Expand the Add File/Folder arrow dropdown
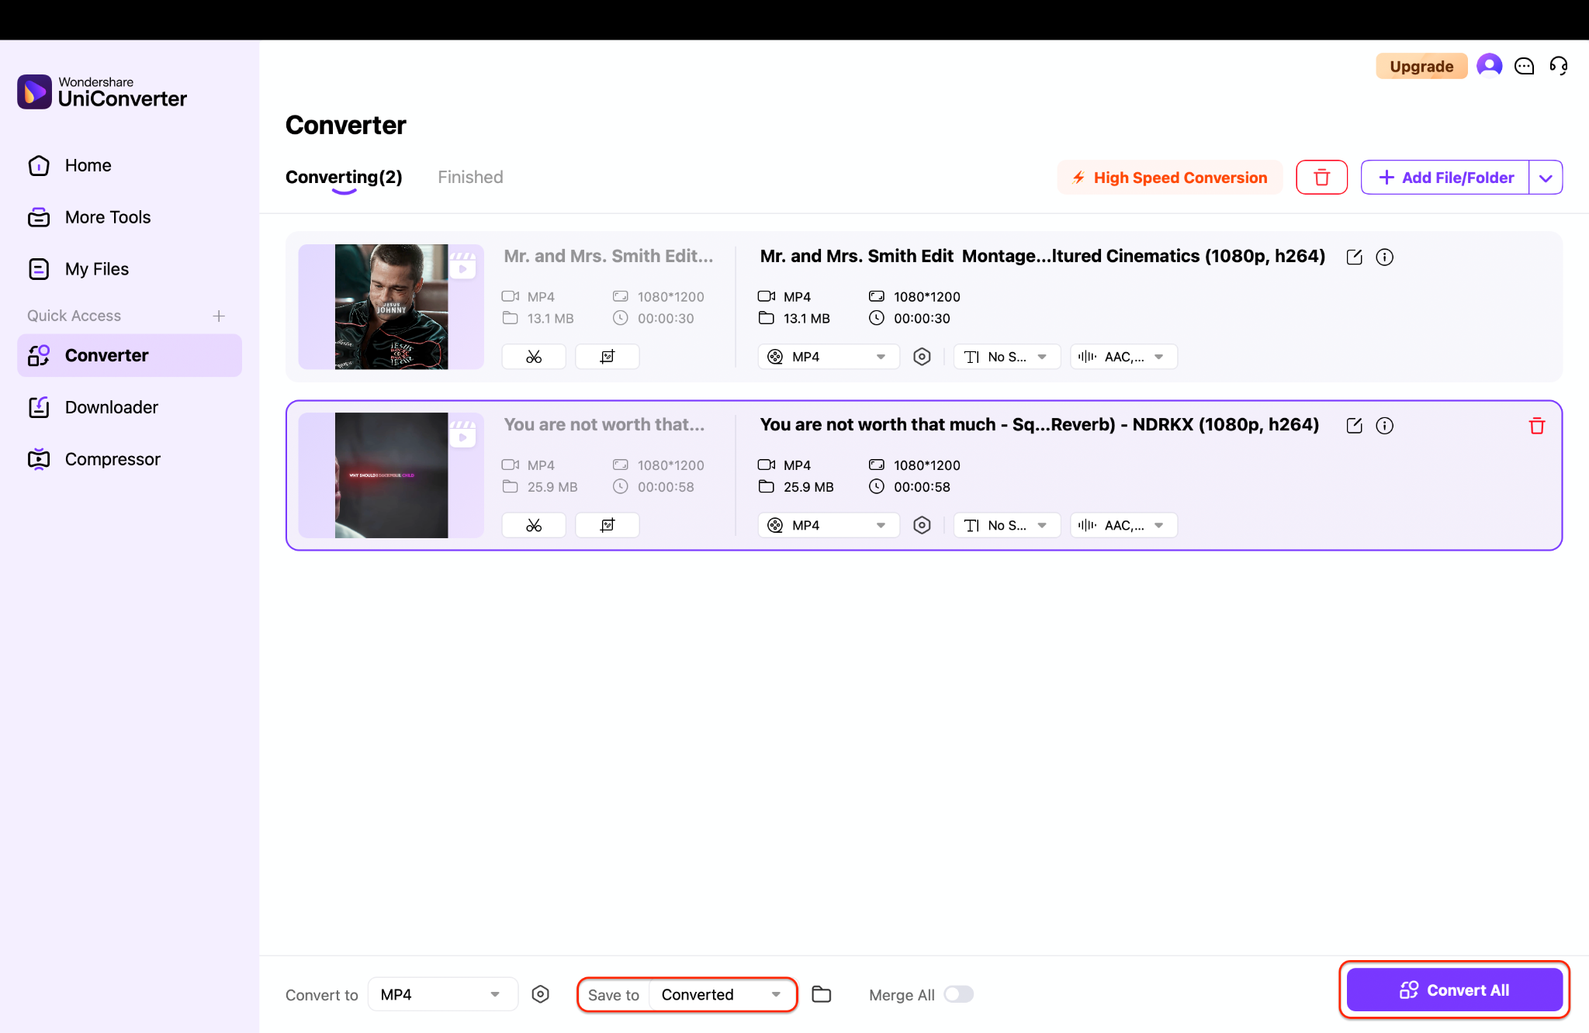Viewport: 1589px width, 1033px height. [x=1546, y=178]
